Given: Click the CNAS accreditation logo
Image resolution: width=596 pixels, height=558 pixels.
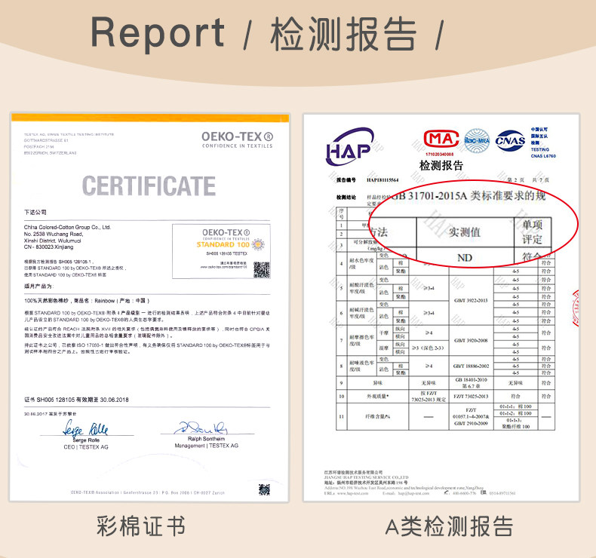Looking at the screenshot, I should click(x=510, y=141).
